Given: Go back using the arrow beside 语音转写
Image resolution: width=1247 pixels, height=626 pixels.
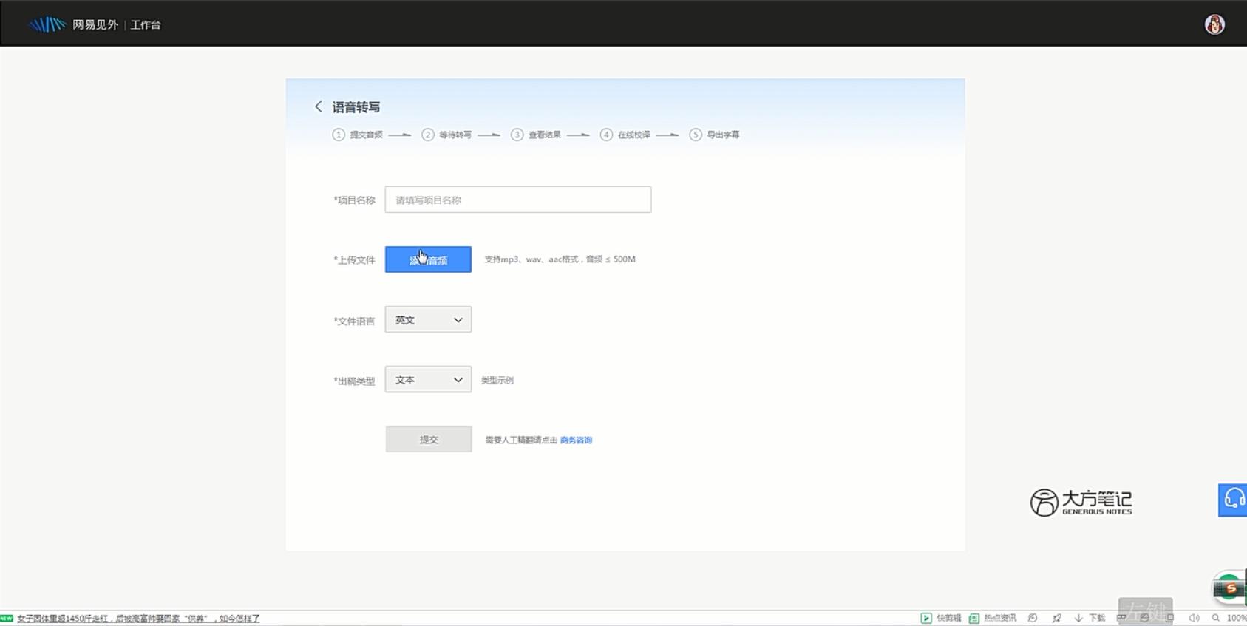Looking at the screenshot, I should click(319, 106).
